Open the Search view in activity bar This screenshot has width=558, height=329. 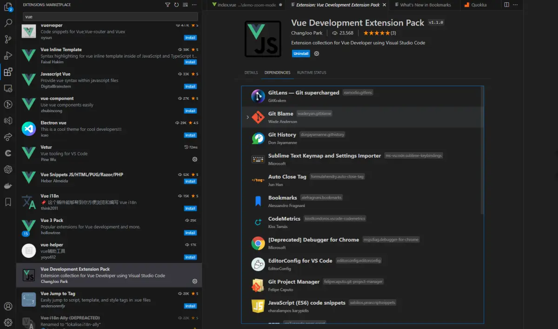(8, 23)
